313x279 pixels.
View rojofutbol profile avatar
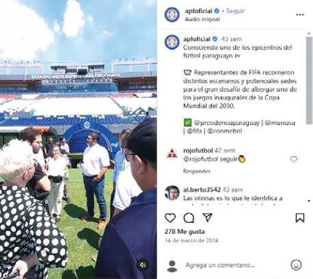click(172, 154)
